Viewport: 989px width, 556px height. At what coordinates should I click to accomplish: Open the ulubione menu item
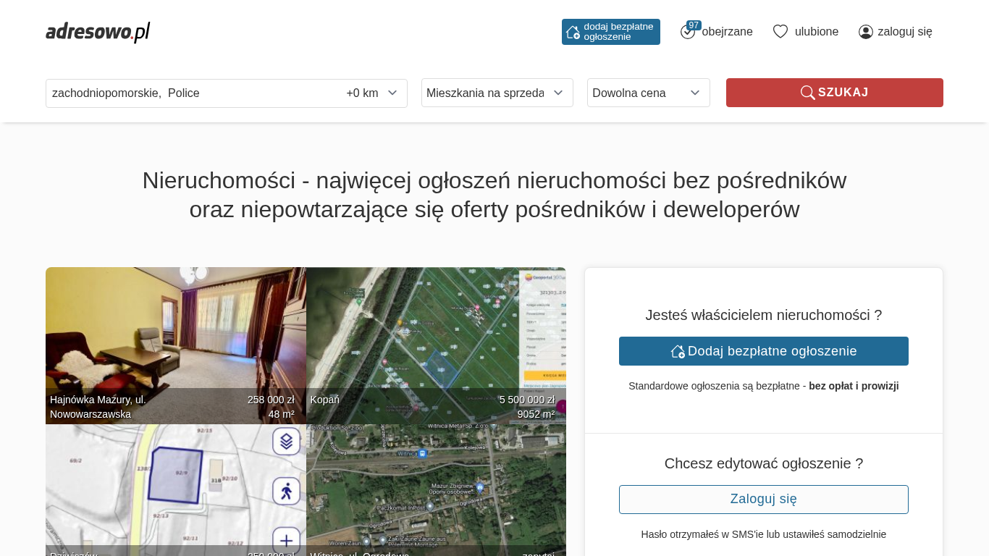click(816, 32)
